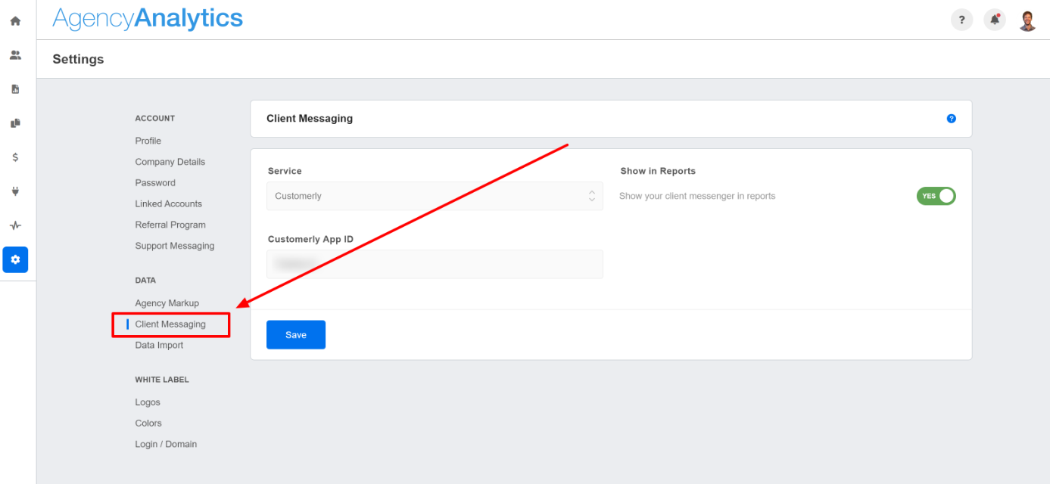Viewport: 1050px width, 484px height.
Task: Click the AgencyAnalytics logo
Action: (x=148, y=19)
